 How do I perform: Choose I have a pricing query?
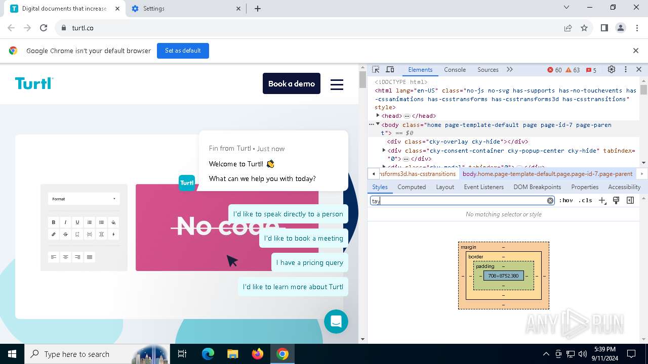coord(310,262)
